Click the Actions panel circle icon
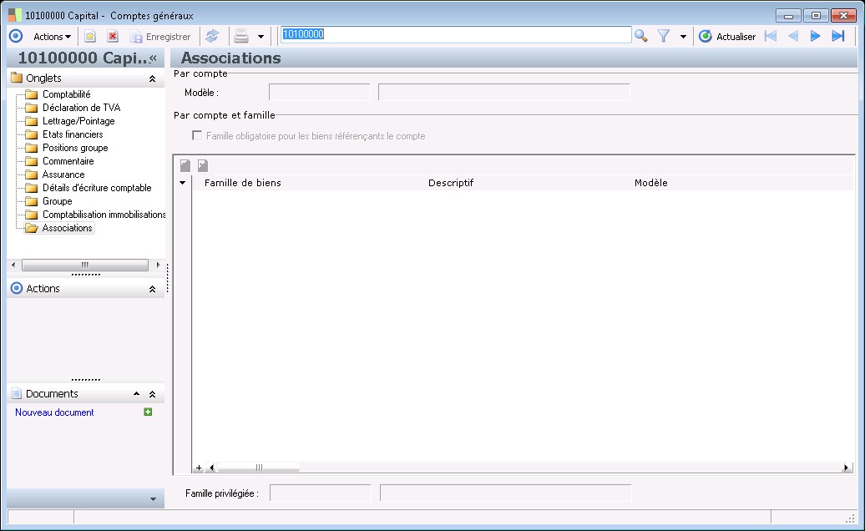Viewport: 865px width, 531px height. coord(17,288)
